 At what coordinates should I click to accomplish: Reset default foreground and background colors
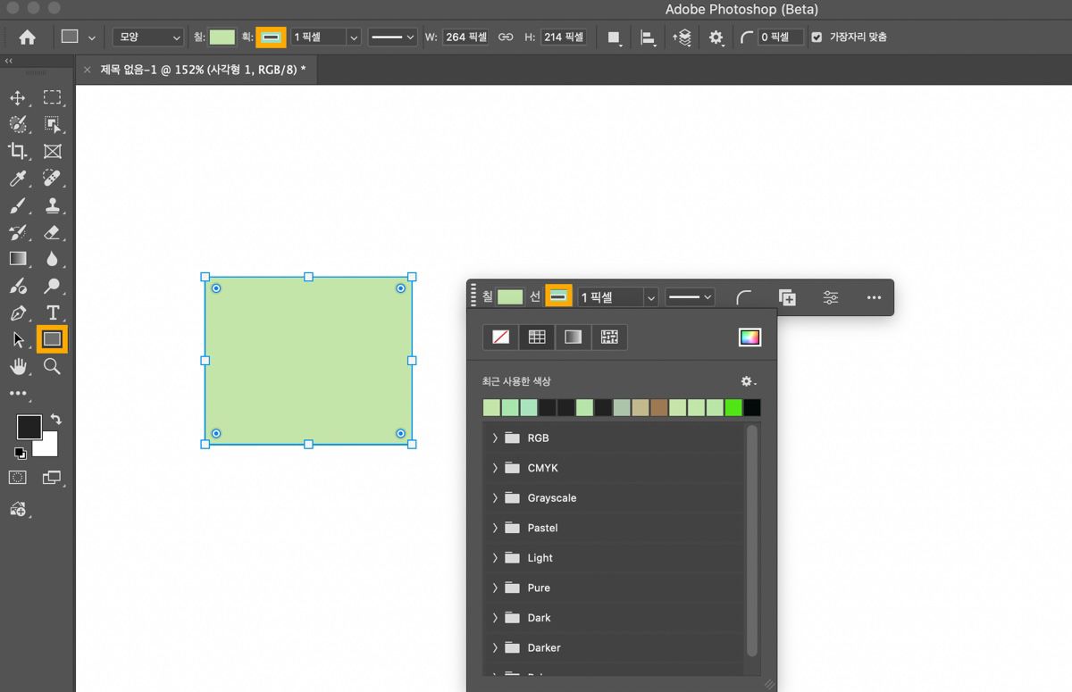pos(21,454)
